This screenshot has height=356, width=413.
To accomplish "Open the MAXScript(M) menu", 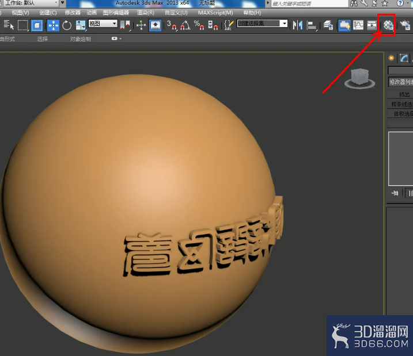I will [x=215, y=13].
